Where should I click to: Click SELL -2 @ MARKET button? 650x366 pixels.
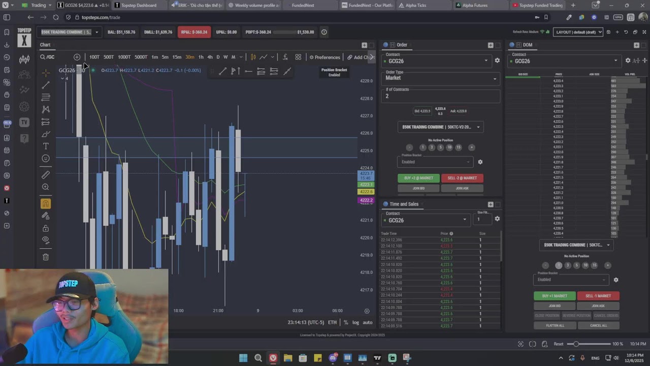tap(462, 178)
